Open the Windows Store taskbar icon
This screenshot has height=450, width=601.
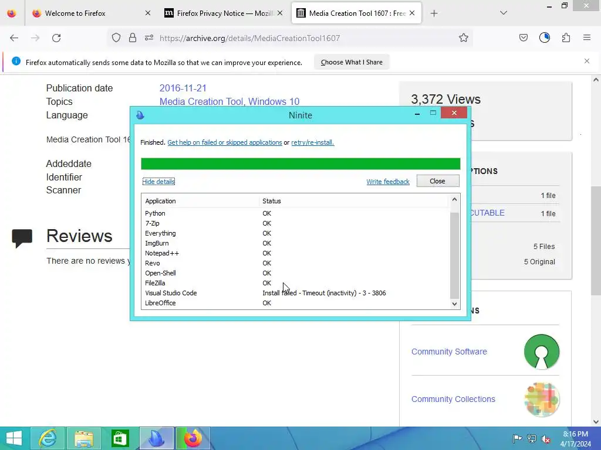120,438
